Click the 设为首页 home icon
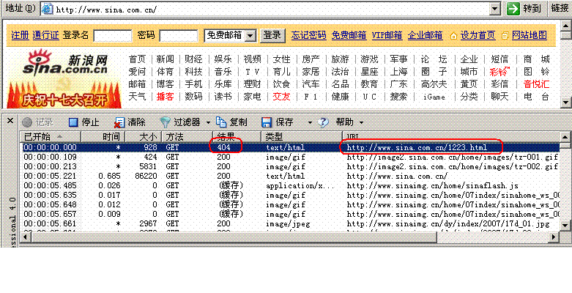The height and width of the screenshot is (293, 572). click(453, 36)
